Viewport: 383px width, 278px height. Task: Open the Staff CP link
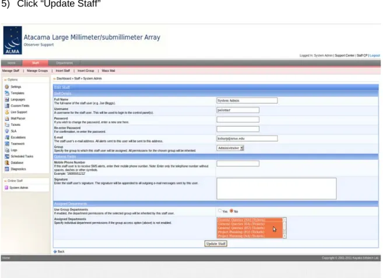(x=362, y=55)
